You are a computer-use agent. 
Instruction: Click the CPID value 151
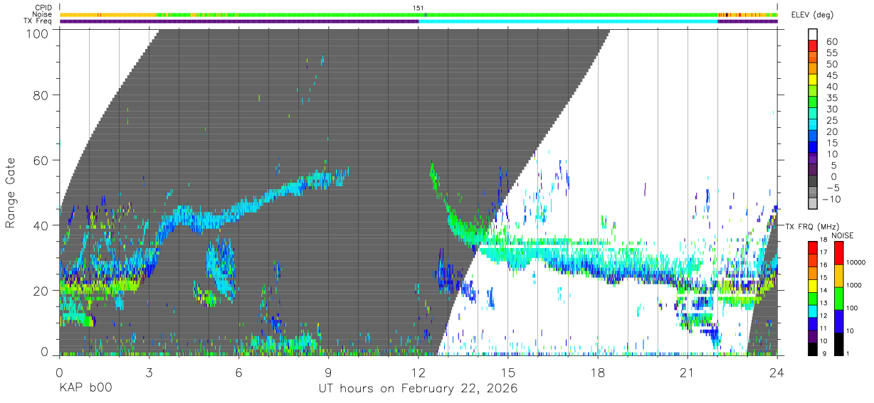click(x=418, y=8)
